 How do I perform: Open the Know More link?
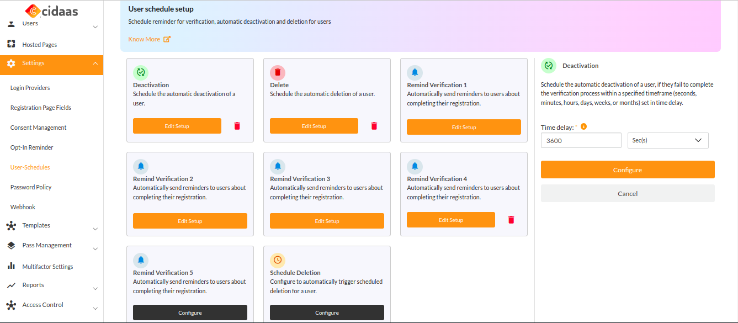[x=145, y=39]
